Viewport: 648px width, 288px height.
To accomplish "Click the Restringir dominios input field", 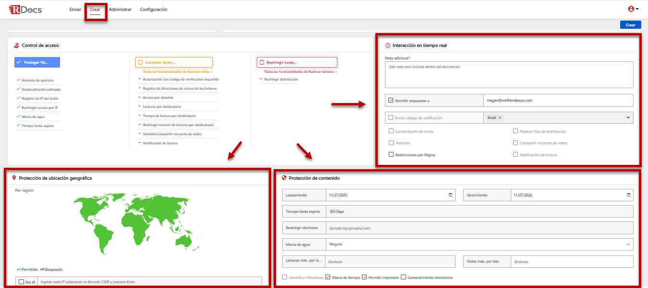I will 479,228.
